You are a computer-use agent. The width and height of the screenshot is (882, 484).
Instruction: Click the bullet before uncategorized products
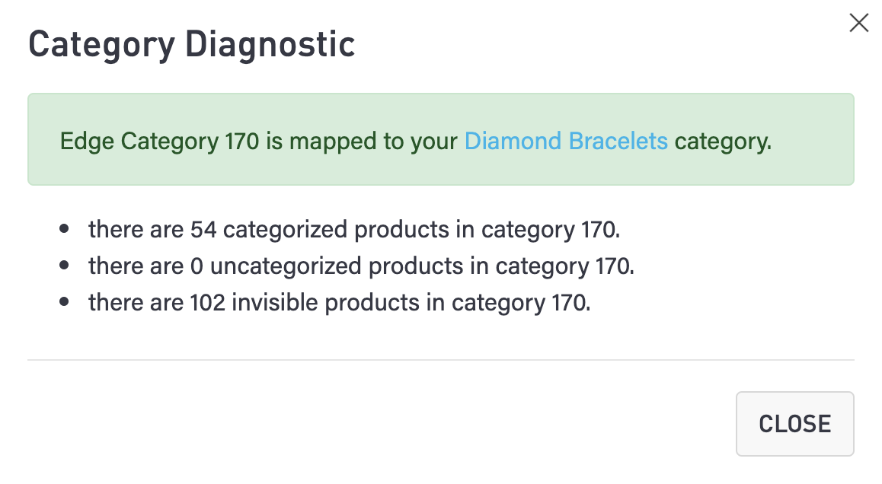pos(65,266)
